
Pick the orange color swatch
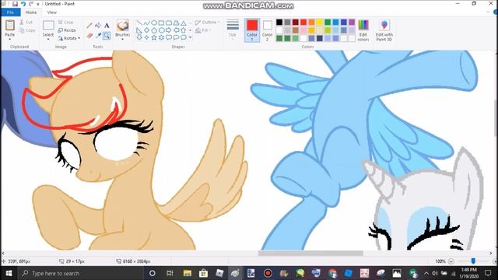tap(311, 23)
